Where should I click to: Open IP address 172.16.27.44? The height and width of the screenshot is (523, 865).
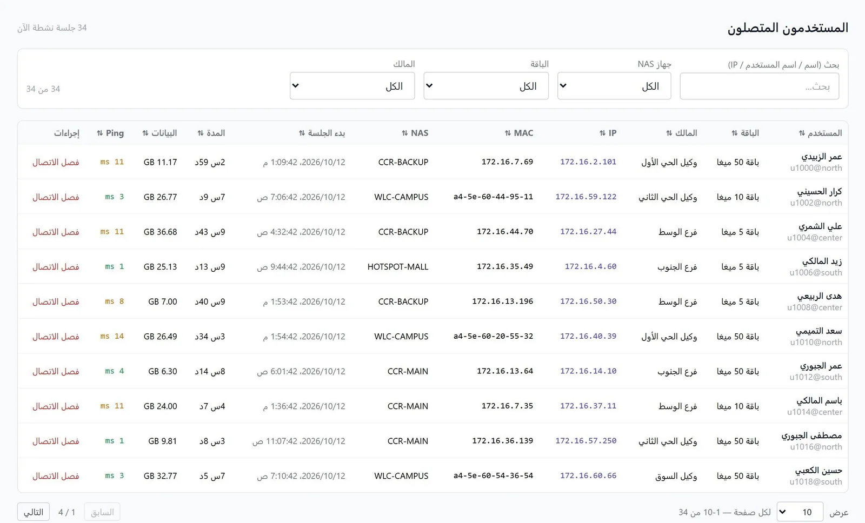point(588,231)
